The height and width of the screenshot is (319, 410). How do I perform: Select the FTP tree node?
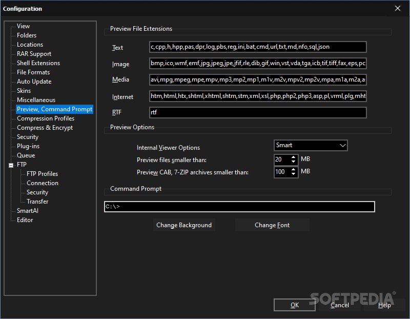(22, 165)
